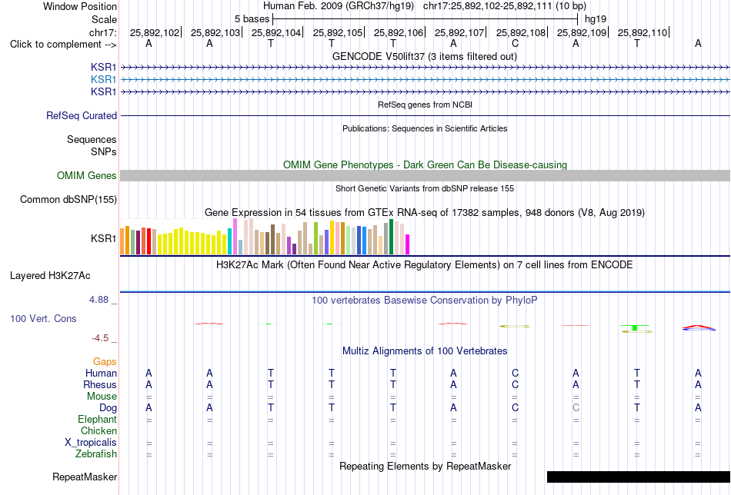The image size is (731, 495).
Task: Click the SNPs track label
Action: click(x=104, y=152)
